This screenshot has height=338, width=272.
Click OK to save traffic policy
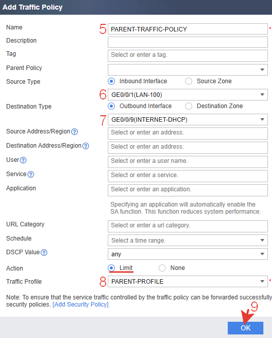246,328
